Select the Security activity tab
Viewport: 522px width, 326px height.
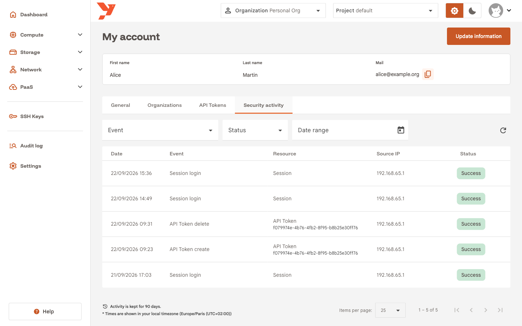tap(264, 105)
